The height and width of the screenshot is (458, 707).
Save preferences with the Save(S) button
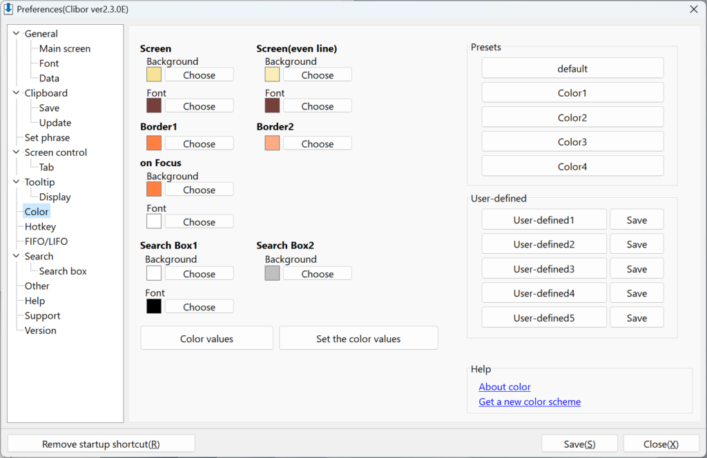coord(579,444)
